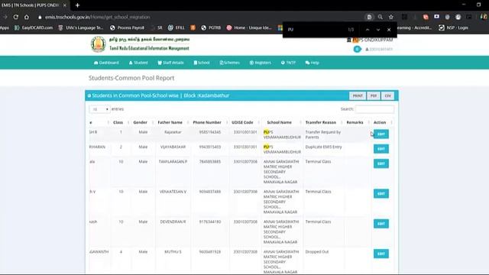Restore the browser window size
The image size is (489, 275).
coord(479,5)
